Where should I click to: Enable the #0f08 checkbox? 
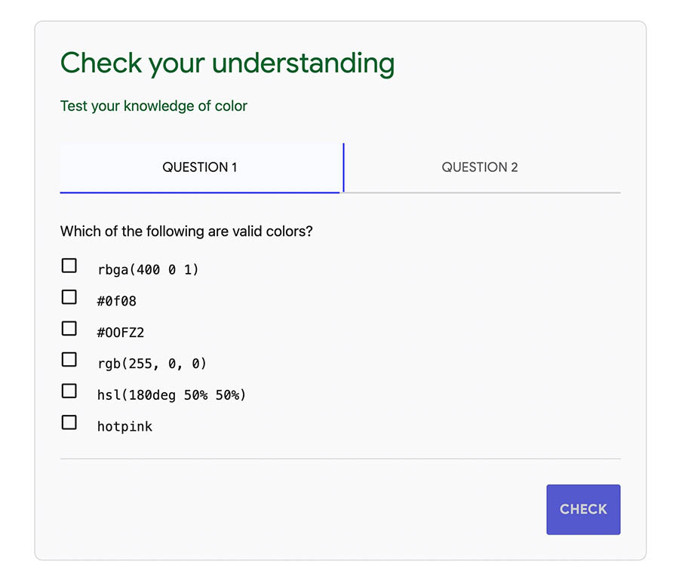pos(69,297)
